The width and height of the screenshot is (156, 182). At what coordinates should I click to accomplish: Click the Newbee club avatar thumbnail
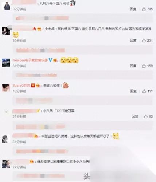(x=6, y=63)
